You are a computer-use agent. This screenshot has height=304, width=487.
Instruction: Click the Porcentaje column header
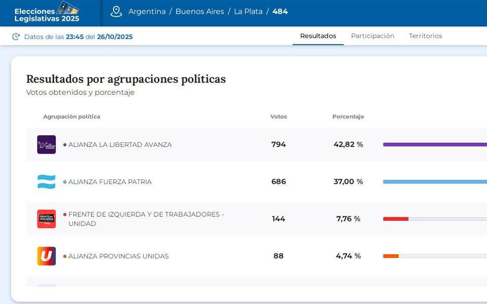pos(348,117)
